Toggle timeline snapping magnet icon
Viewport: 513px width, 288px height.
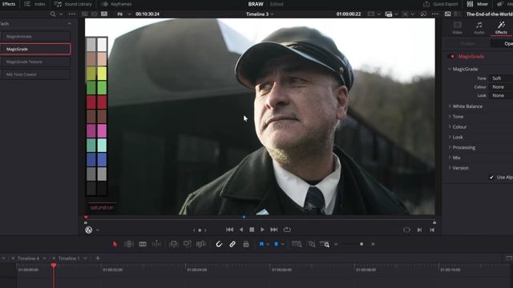tap(219, 244)
